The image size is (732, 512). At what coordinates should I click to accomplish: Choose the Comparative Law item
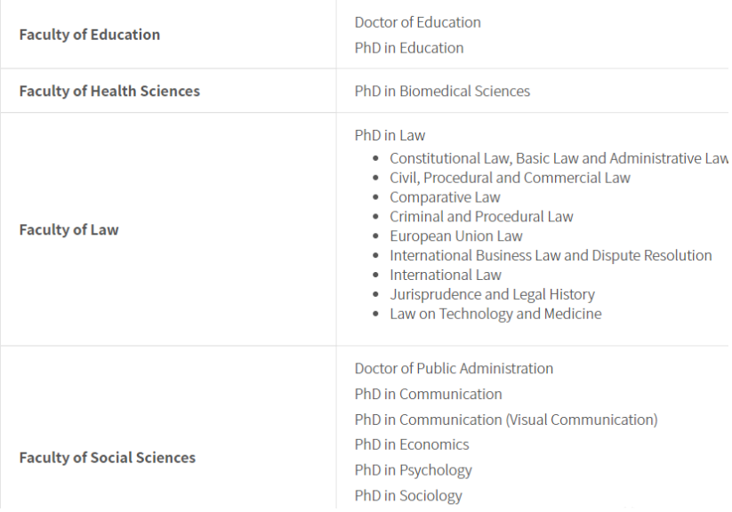tap(445, 197)
